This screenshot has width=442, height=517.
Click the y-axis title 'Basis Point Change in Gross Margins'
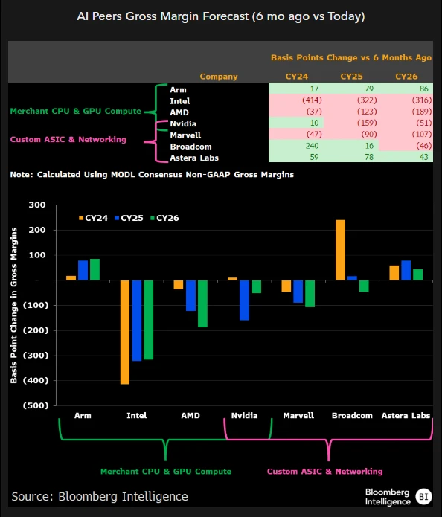coord(13,305)
